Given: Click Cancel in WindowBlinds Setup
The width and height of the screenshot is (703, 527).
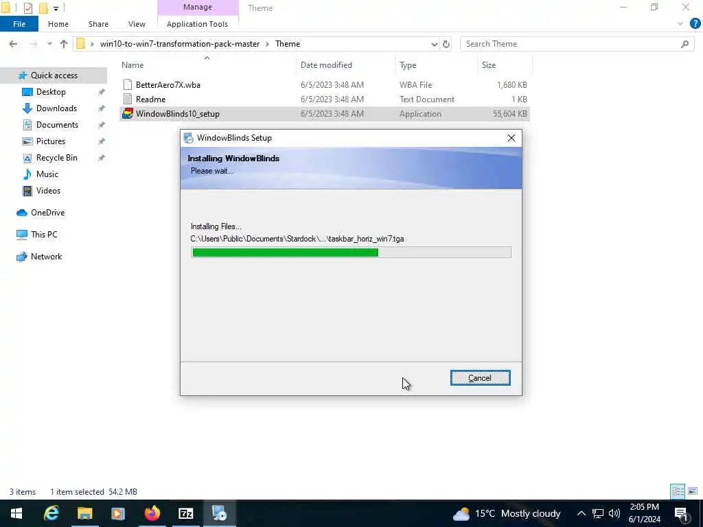Looking at the screenshot, I should point(480,378).
